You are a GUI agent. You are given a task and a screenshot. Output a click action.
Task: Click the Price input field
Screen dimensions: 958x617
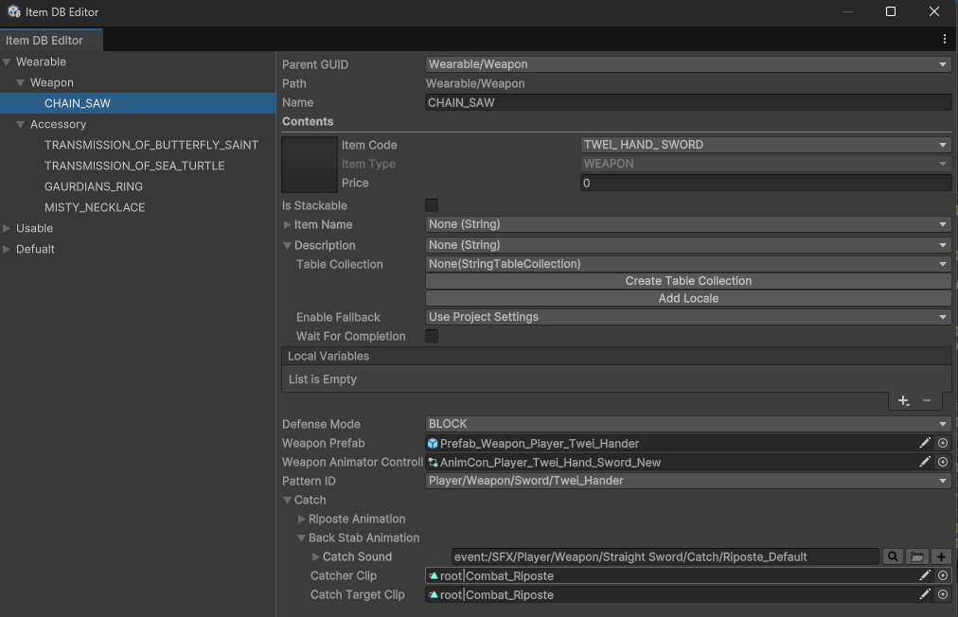click(x=765, y=183)
